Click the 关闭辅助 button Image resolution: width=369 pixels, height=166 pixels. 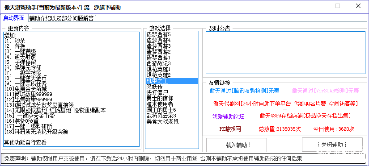tap(332, 145)
